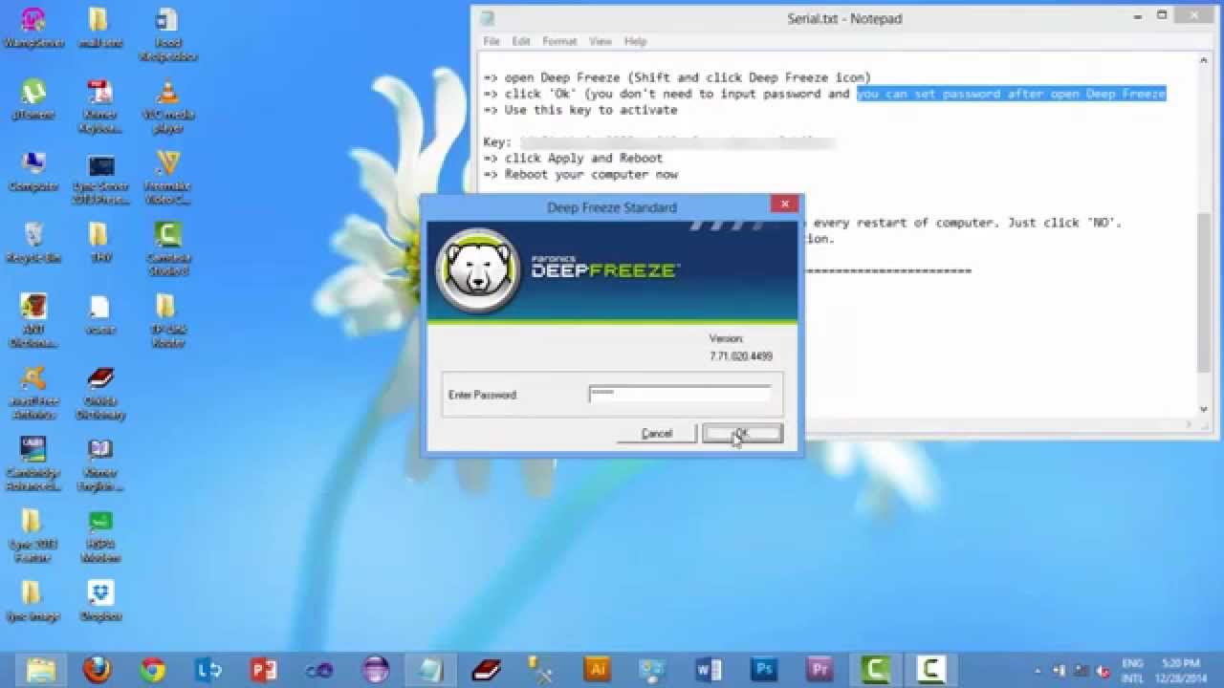
Task: Open PowerPoint from the taskbar
Action: tap(263, 669)
